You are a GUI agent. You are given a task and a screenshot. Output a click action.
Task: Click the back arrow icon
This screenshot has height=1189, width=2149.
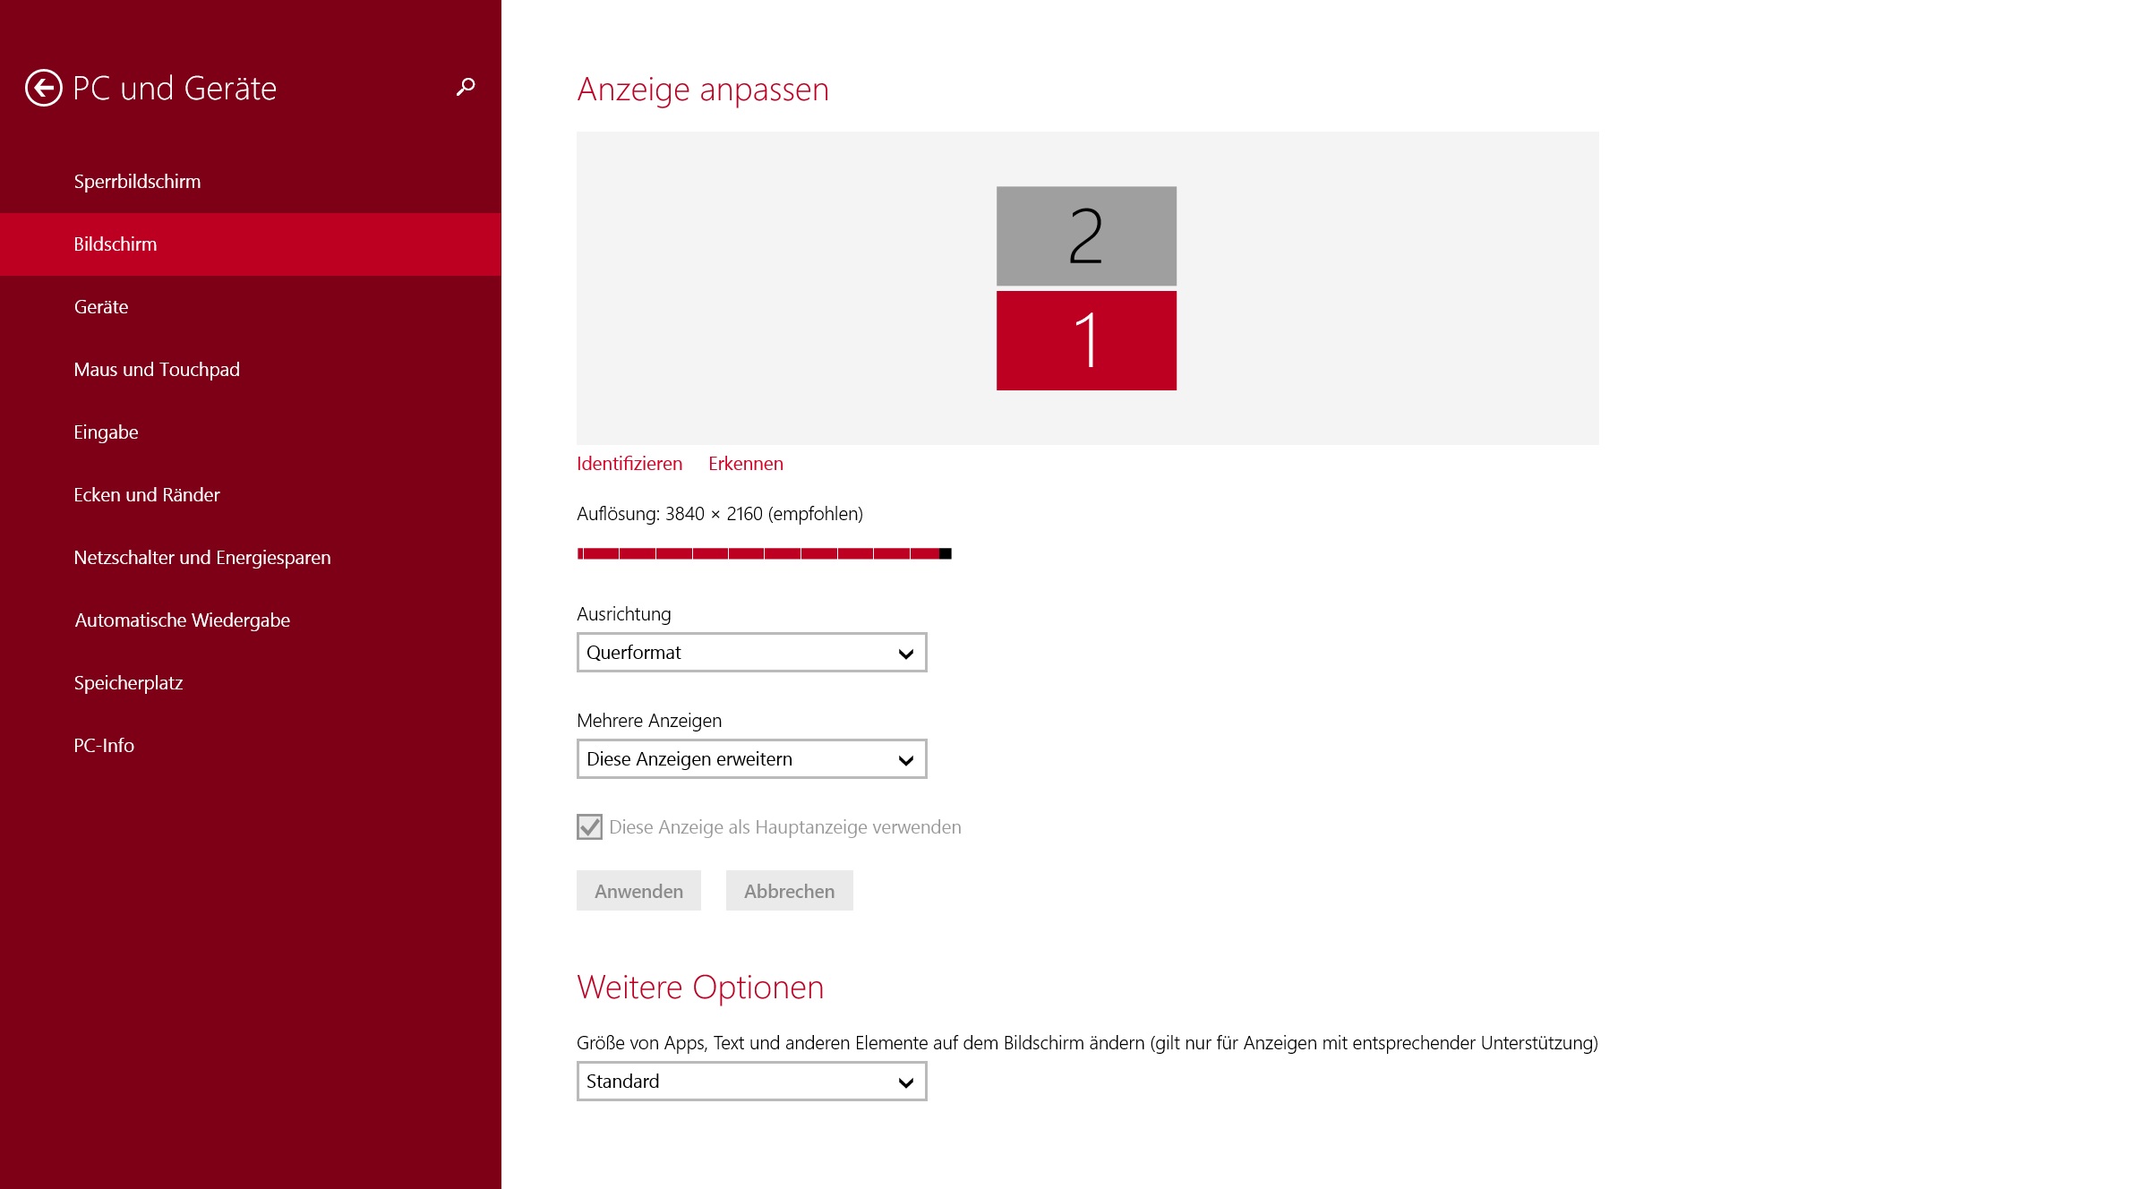click(x=43, y=88)
